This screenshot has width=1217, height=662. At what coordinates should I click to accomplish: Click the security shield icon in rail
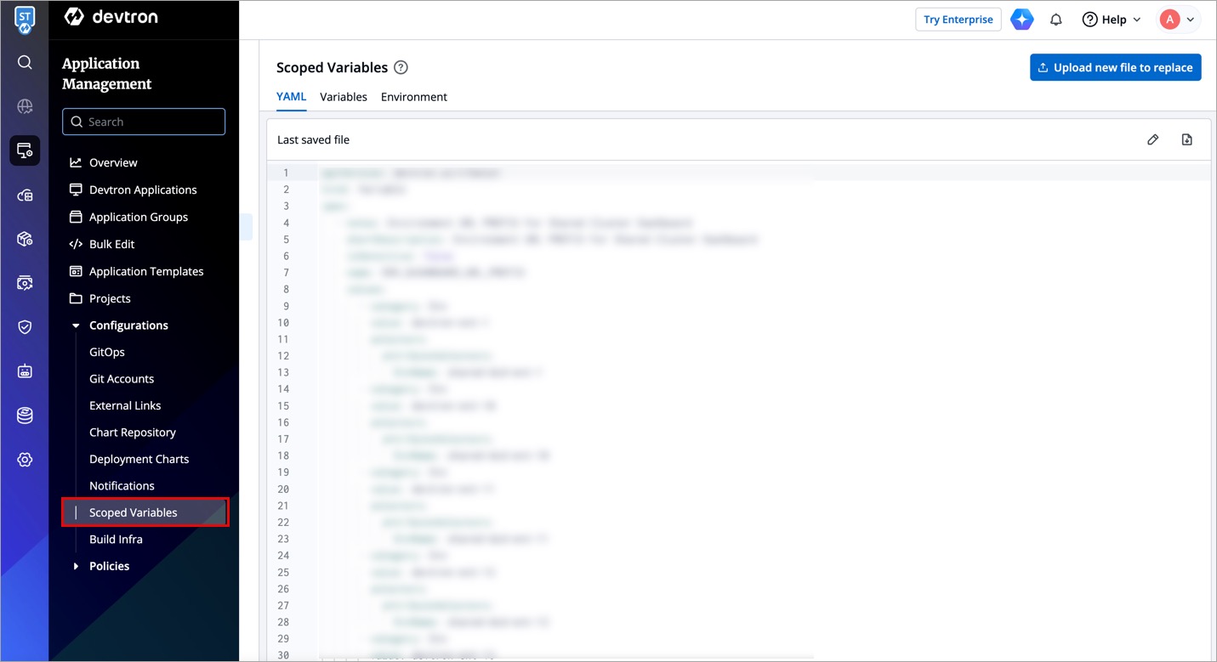coord(25,327)
